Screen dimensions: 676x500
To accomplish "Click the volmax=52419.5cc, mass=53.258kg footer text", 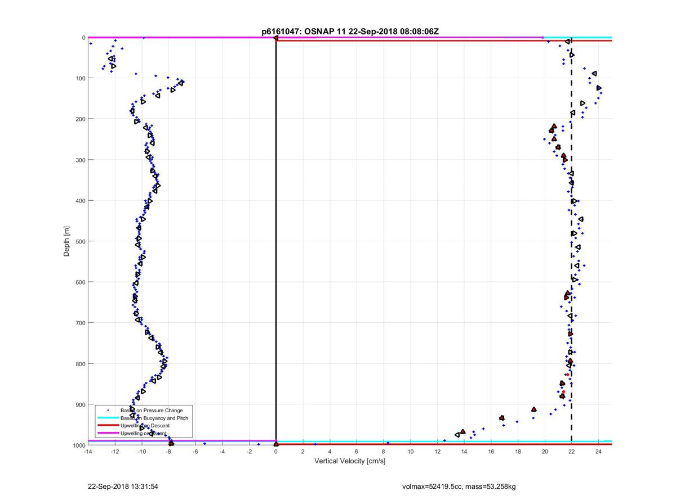I will [459, 486].
